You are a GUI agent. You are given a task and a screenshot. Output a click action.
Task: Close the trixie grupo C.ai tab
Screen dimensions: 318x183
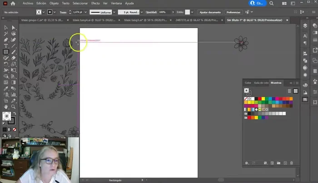68,20
